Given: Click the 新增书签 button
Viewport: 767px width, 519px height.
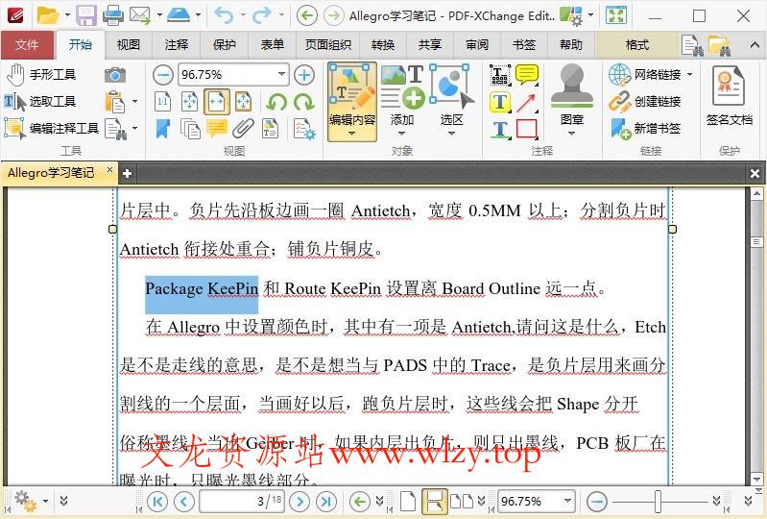Looking at the screenshot, I should click(645, 129).
